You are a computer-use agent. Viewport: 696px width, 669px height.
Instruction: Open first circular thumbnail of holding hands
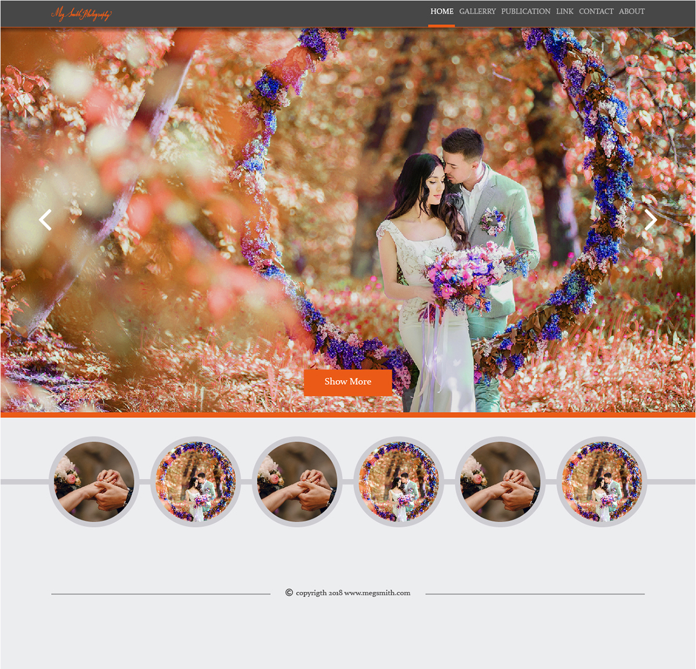pos(94,482)
